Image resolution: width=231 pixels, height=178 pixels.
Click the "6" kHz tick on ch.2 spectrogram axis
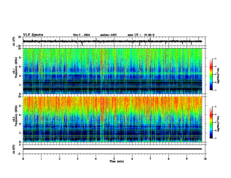(20, 115)
